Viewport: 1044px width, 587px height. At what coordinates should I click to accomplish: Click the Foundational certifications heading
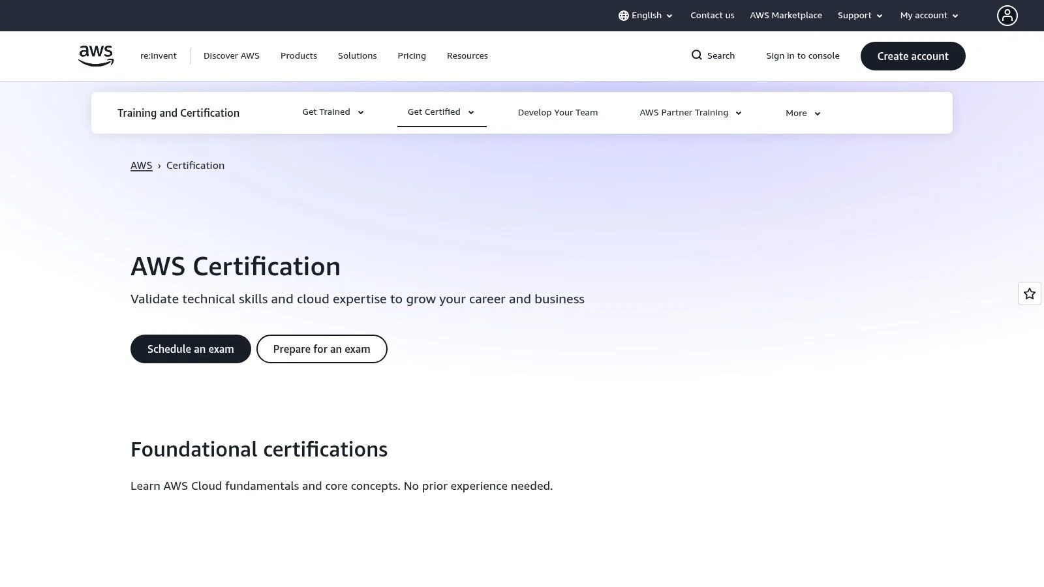click(x=259, y=449)
